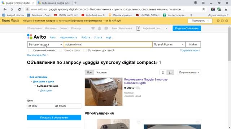Screen dimensions: 231x129
Task: Open the По умолчанию sort dropdown
Action: [x=189, y=72]
